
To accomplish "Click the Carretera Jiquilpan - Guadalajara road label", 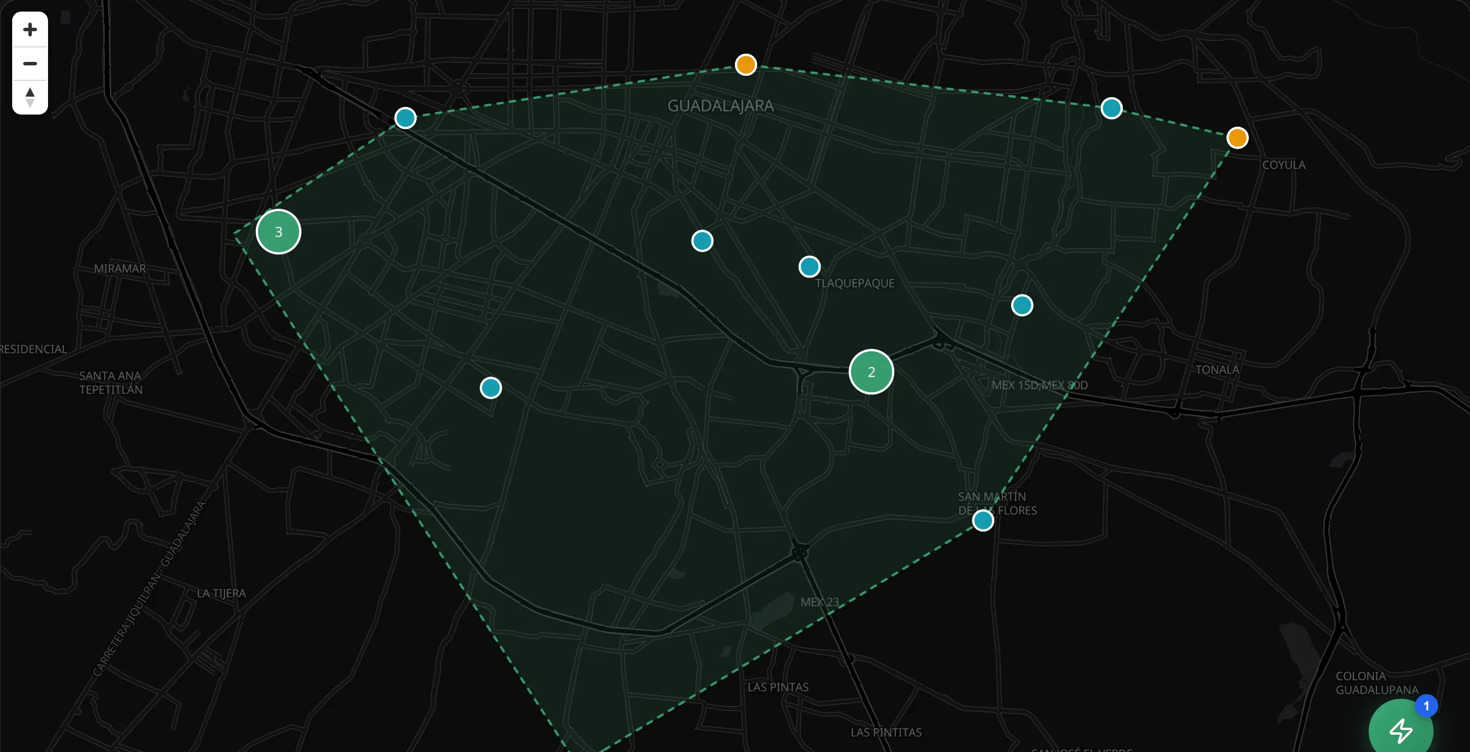I will pos(149,588).
